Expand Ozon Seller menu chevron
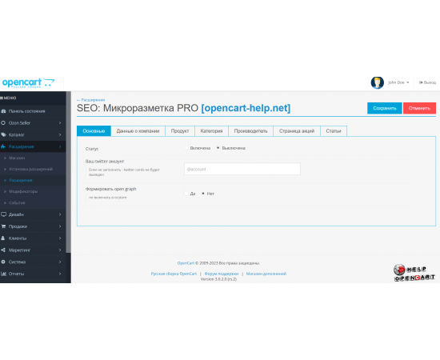The image size is (440, 360). pyautogui.click(x=60, y=123)
